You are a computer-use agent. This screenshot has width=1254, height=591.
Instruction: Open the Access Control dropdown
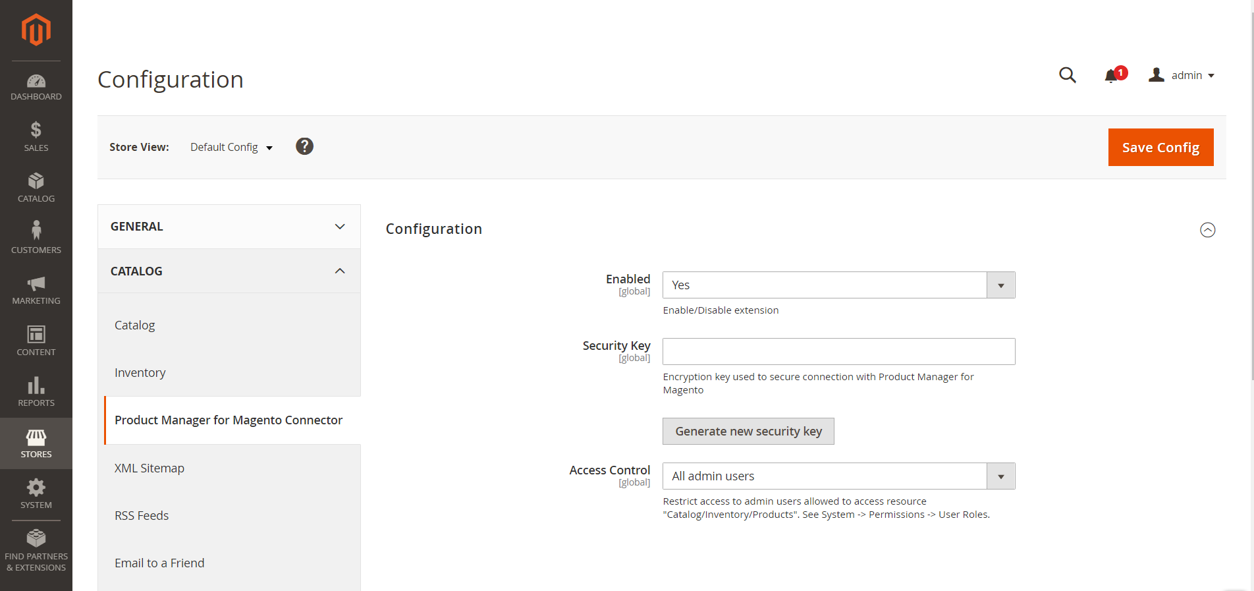[x=838, y=476]
